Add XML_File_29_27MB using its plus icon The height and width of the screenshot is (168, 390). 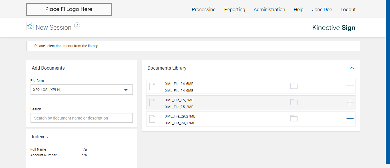350,119
